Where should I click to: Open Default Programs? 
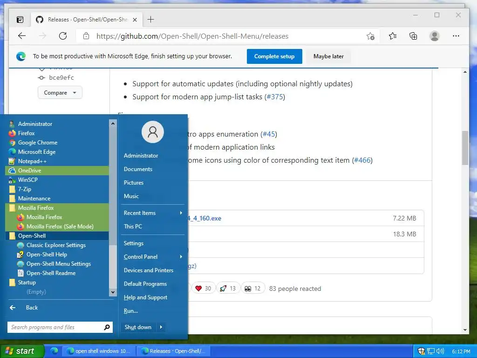point(153,284)
